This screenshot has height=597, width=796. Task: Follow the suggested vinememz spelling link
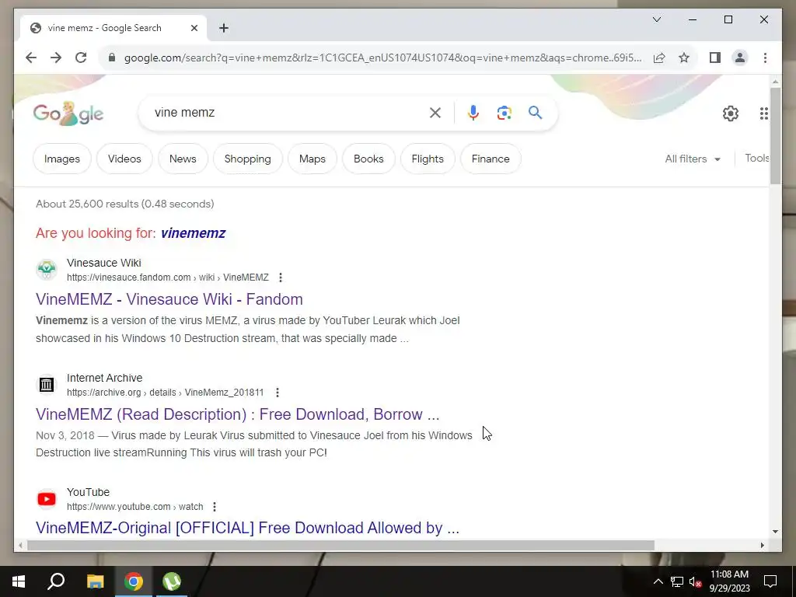coord(193,233)
